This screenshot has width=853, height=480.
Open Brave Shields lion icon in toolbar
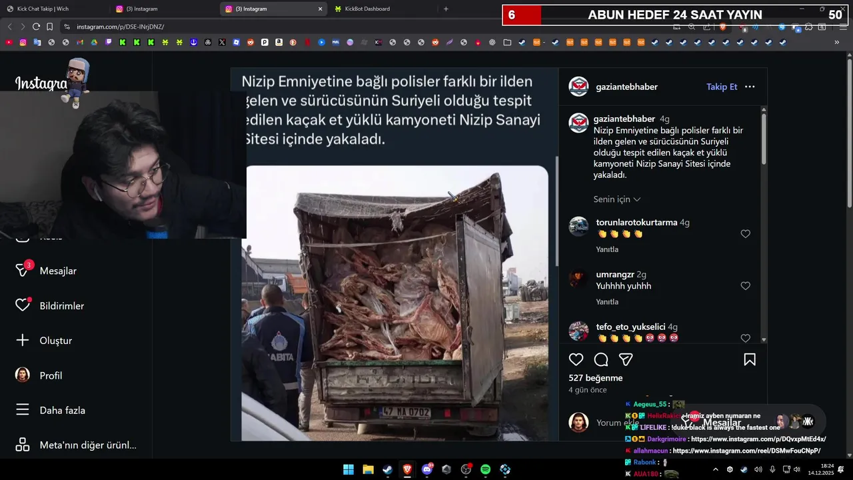tap(723, 27)
